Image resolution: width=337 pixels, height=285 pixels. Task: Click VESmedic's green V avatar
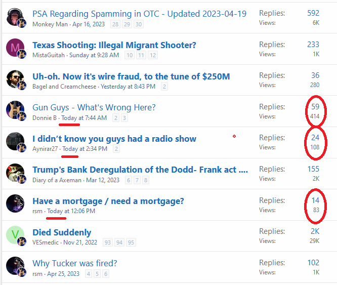pyautogui.click(x=15, y=235)
